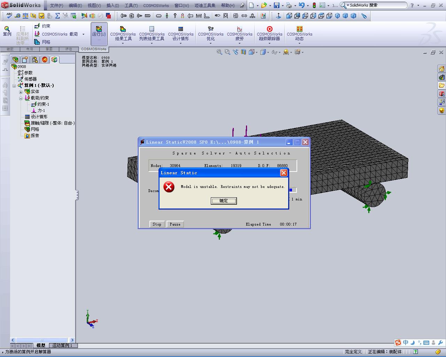Click the spell check ABC icon
446x357 pixels.
[9, 16]
